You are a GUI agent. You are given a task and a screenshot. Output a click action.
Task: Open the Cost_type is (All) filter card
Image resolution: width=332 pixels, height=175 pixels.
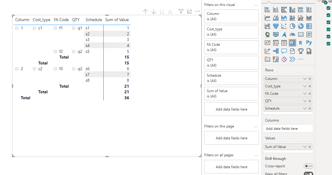(232, 32)
